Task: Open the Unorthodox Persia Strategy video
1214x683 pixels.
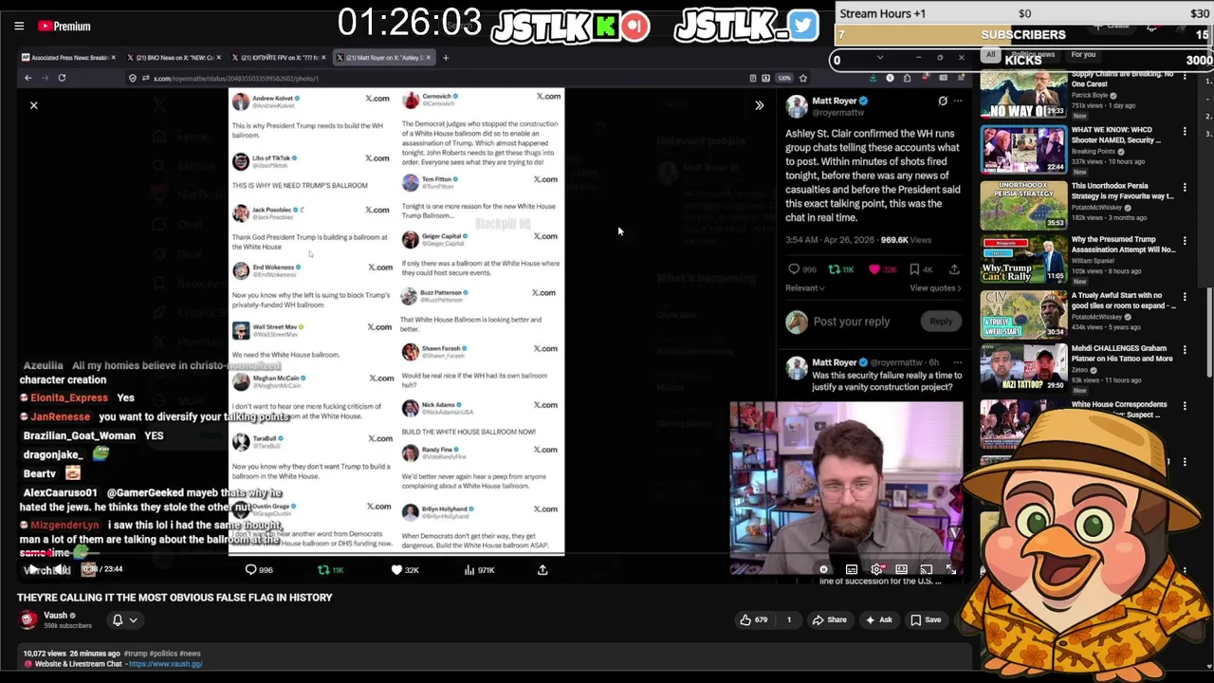Action: [1023, 204]
